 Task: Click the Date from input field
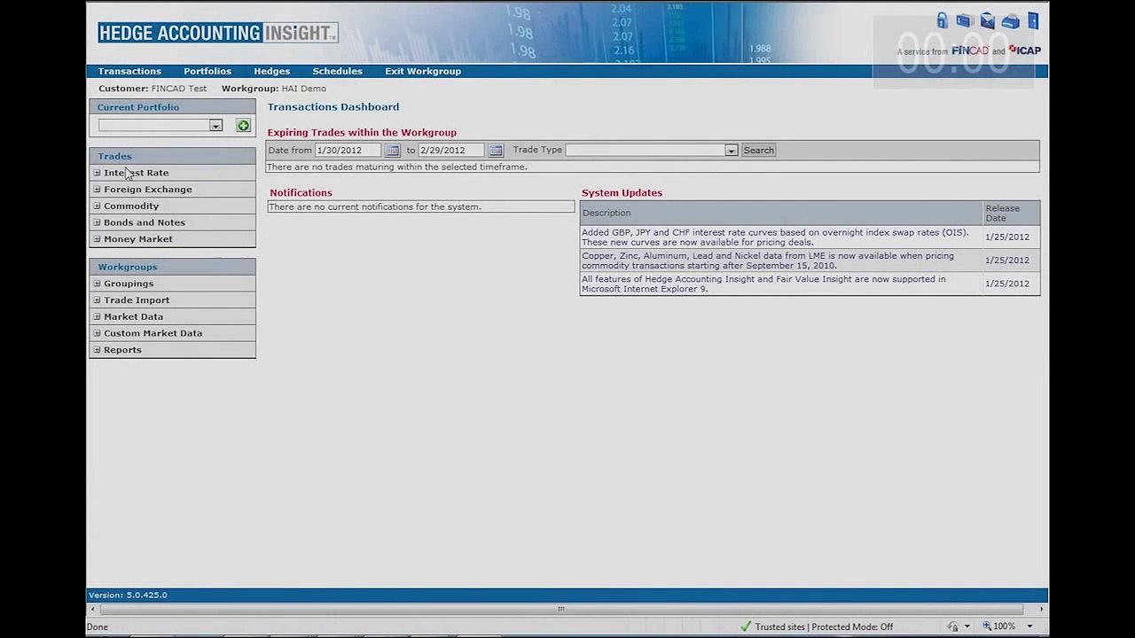[x=348, y=151]
